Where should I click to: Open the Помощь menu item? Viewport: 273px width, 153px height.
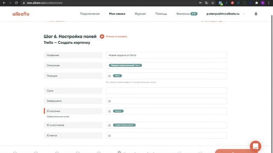click(x=161, y=14)
